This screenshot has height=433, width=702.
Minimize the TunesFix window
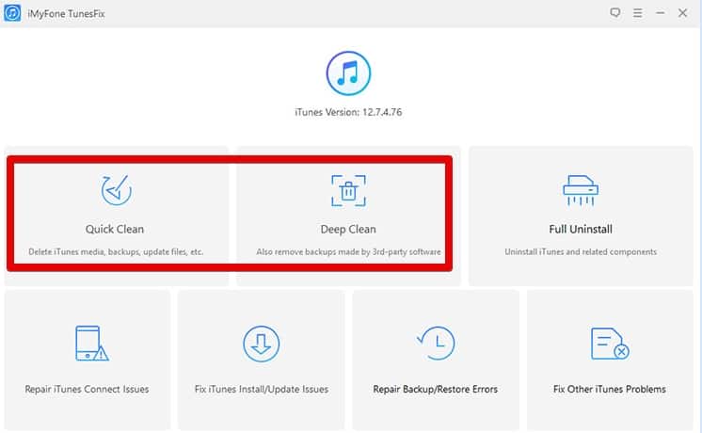[x=660, y=13]
